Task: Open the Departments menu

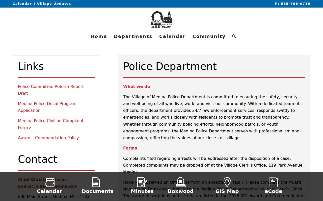Action: (x=133, y=36)
